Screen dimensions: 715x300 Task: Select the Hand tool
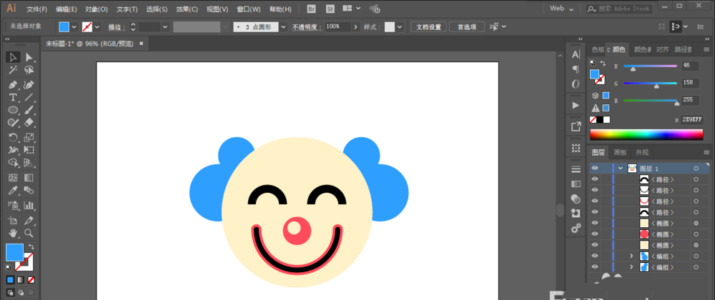click(x=13, y=233)
